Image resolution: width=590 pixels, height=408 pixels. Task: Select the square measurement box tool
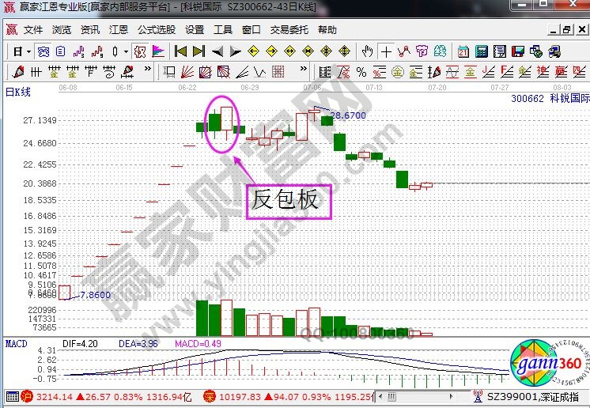169,71
